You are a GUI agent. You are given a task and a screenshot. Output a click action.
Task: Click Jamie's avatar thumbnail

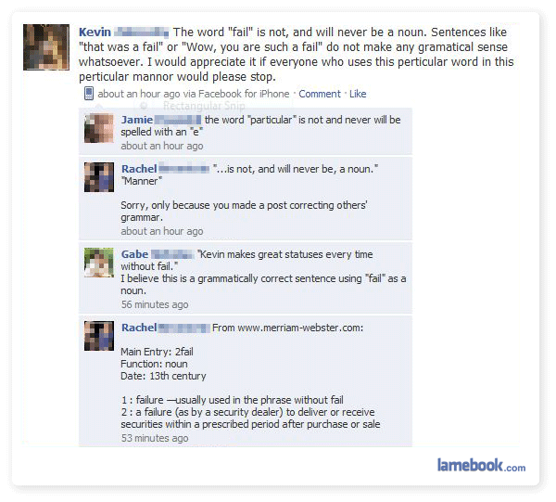[x=99, y=128]
